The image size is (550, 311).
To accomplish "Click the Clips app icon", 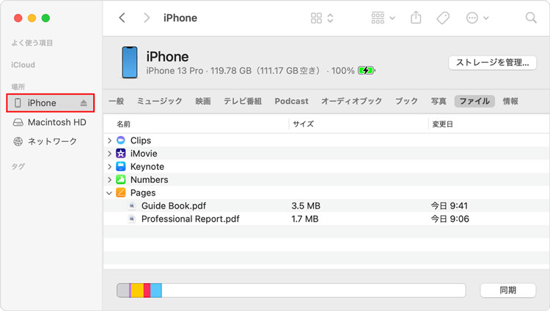I will tap(121, 140).
